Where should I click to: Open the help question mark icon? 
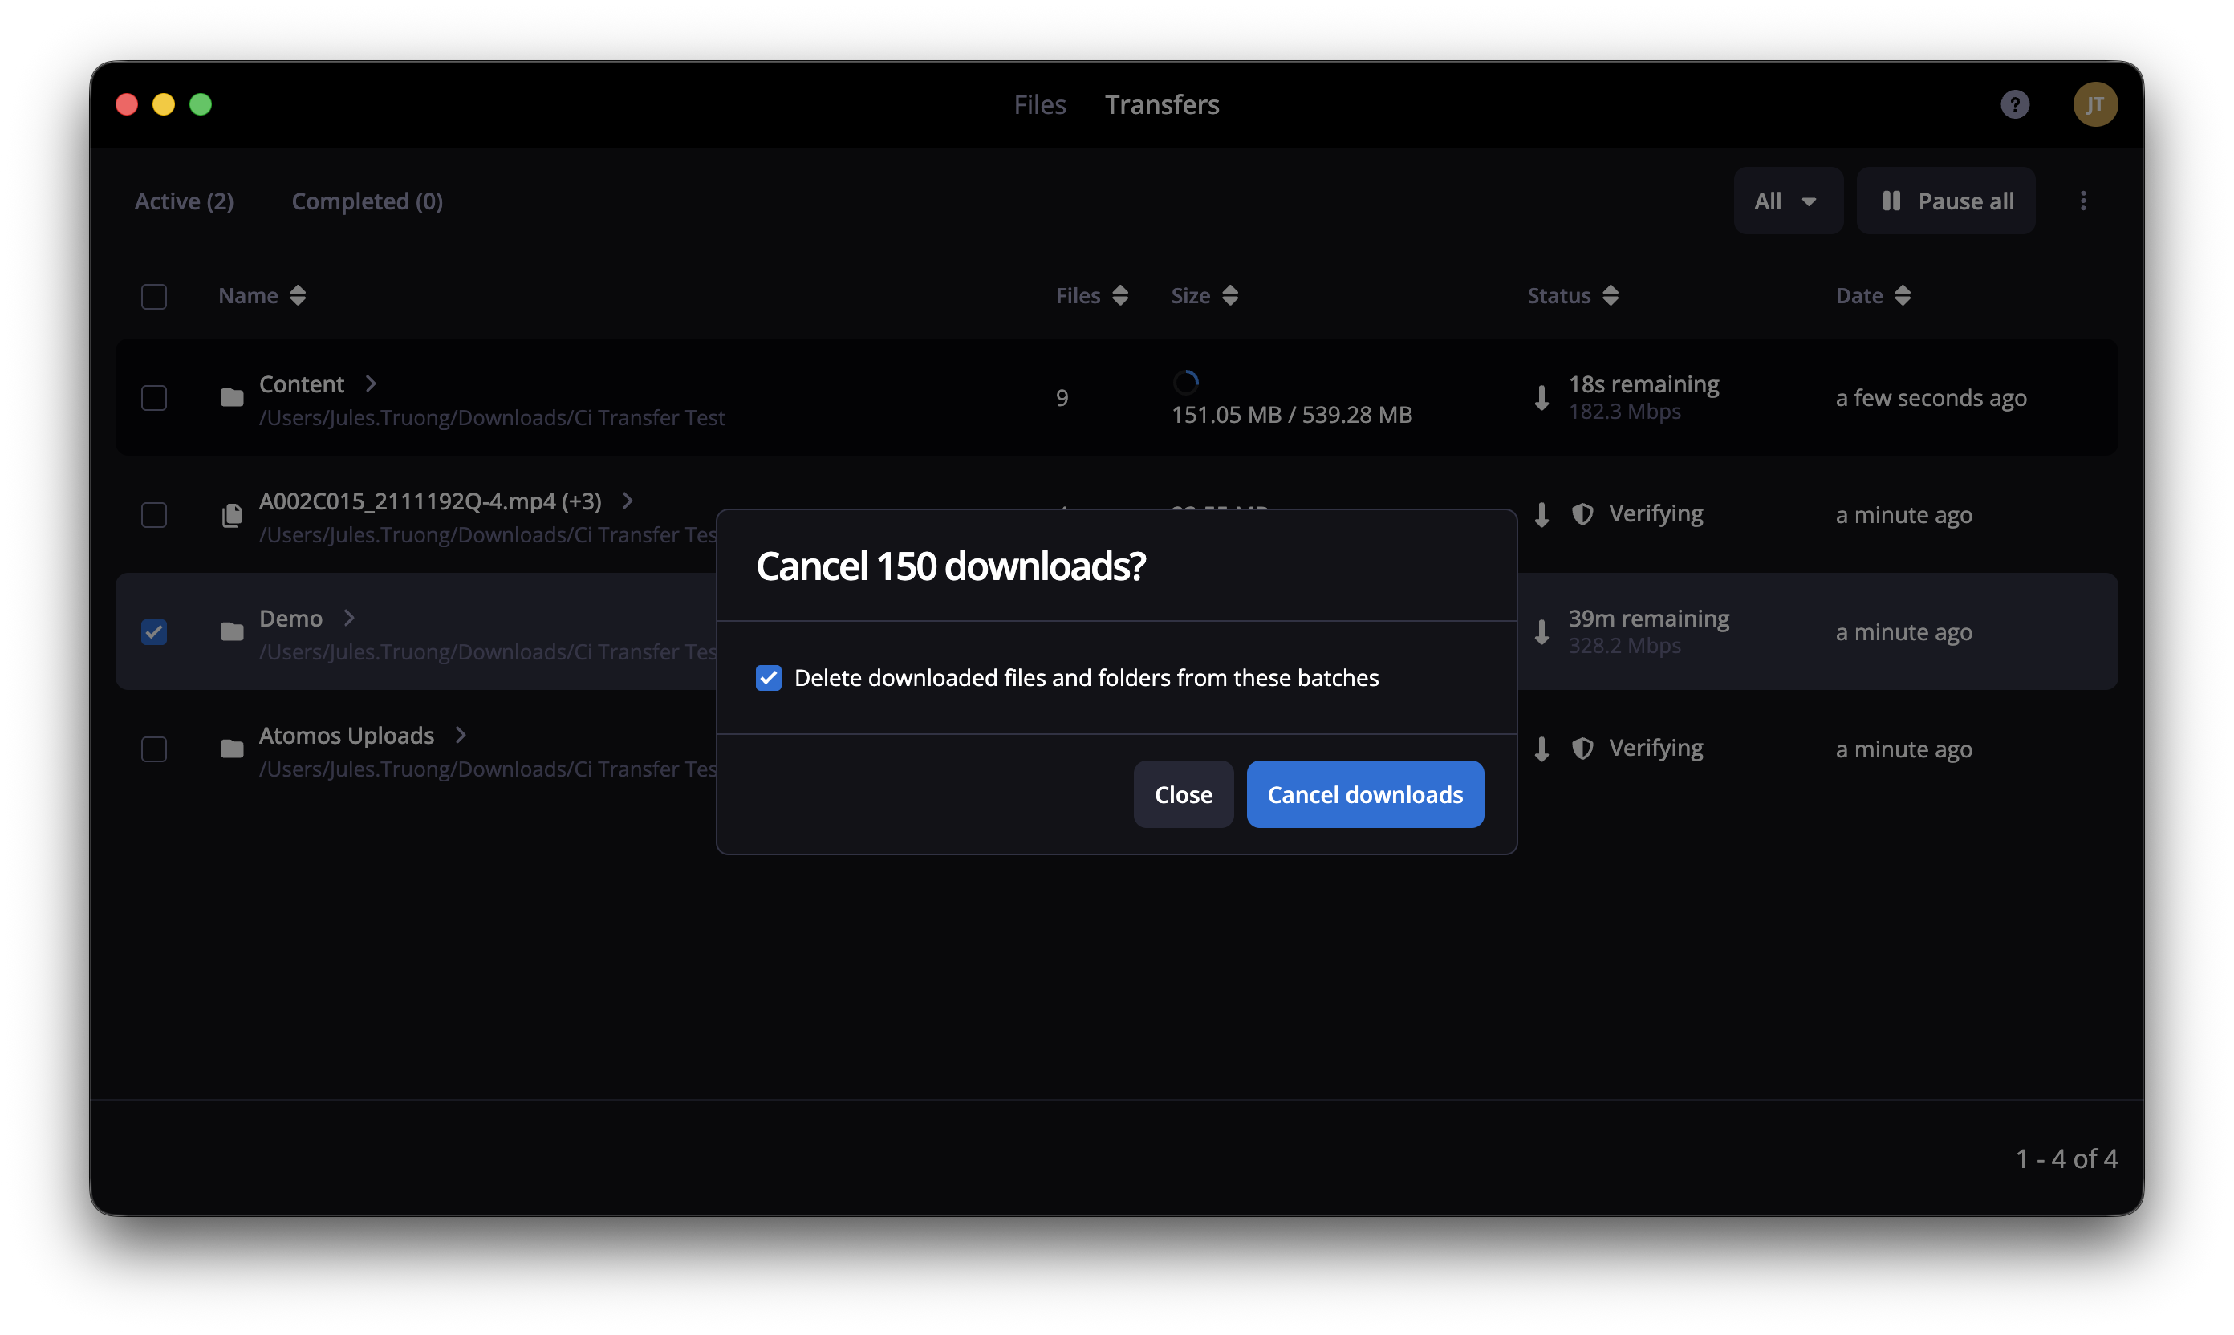click(2013, 104)
